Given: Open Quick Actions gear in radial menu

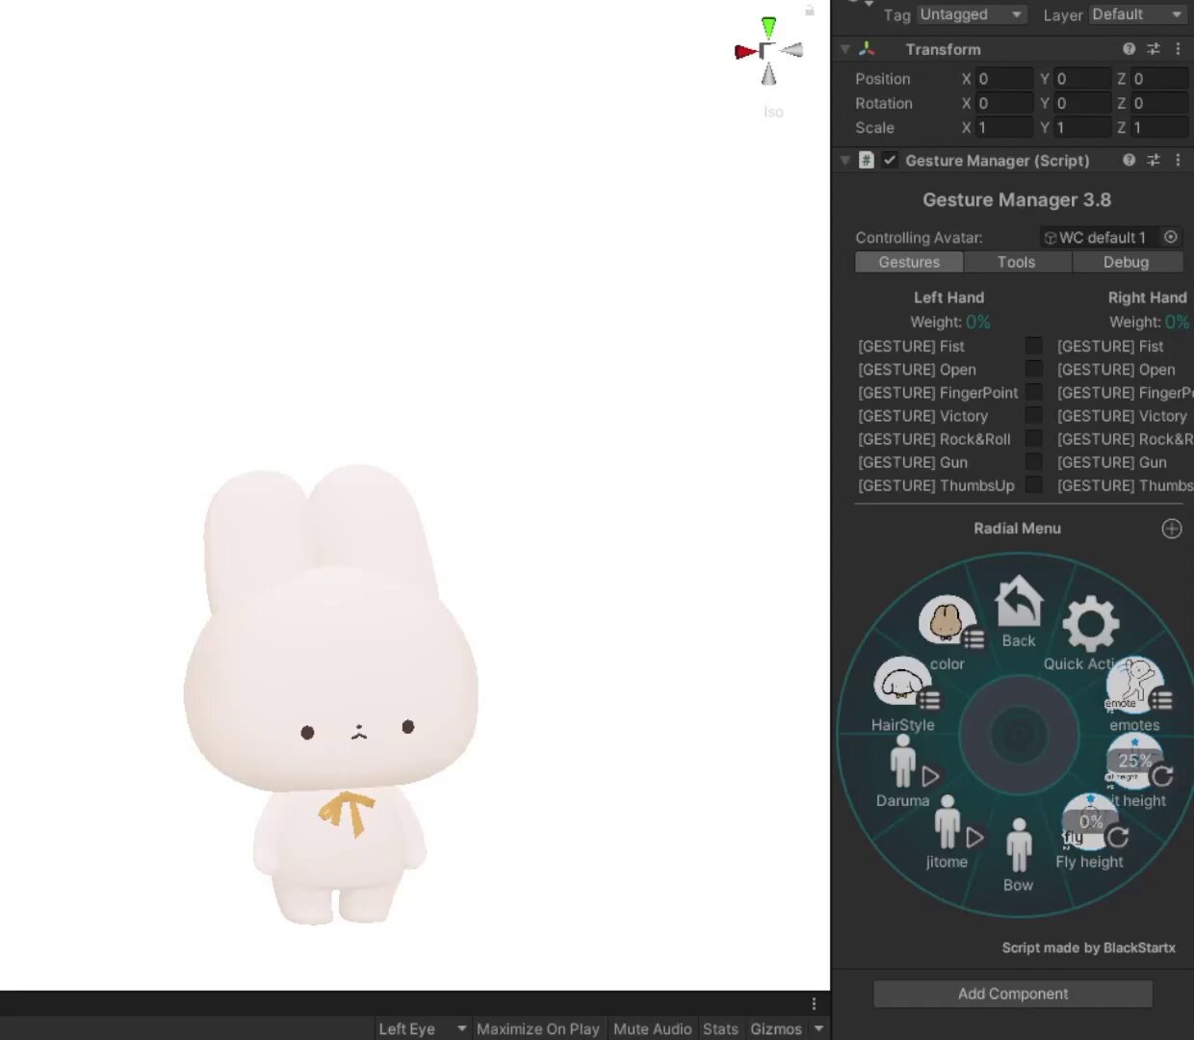Looking at the screenshot, I should tap(1089, 632).
